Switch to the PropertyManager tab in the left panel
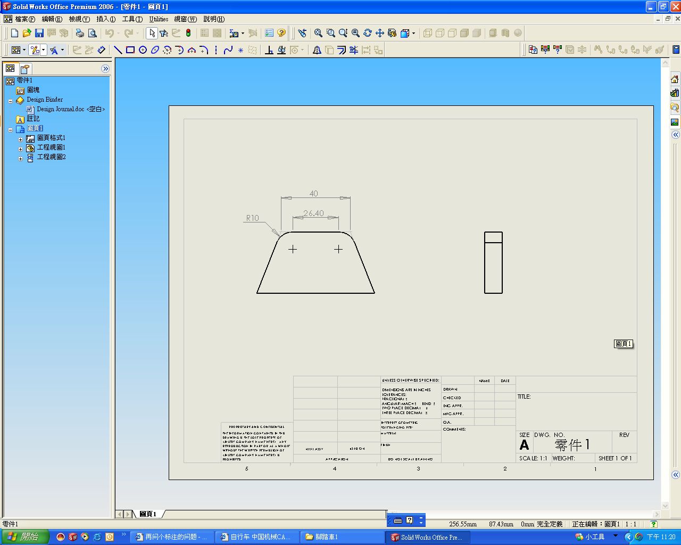The width and height of the screenshot is (681, 545). [25, 69]
